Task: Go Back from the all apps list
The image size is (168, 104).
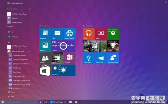Action: (x=11, y=97)
